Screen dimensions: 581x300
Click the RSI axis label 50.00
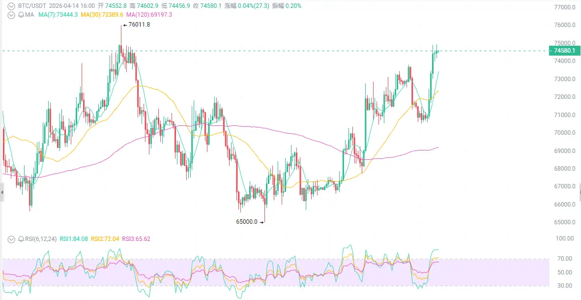pos(565,272)
